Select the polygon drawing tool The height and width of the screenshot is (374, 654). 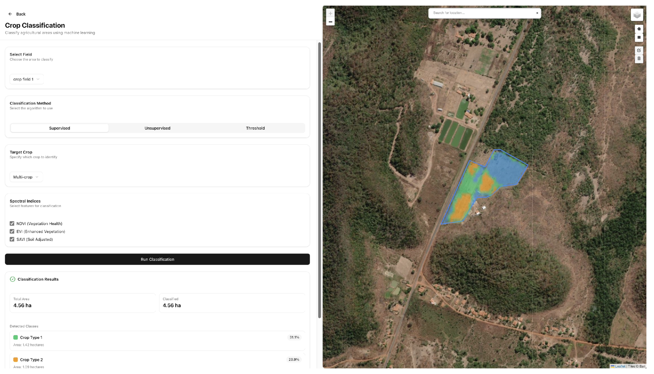639,29
